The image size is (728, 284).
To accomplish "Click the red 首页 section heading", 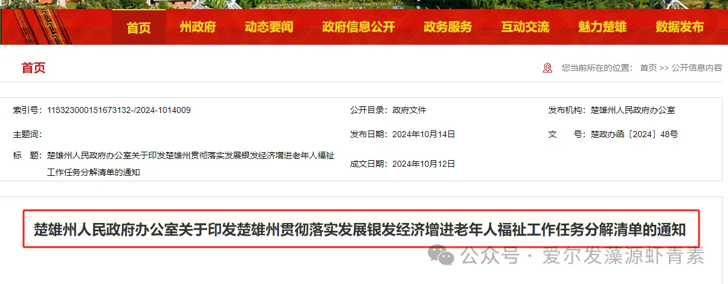I will 34,68.
